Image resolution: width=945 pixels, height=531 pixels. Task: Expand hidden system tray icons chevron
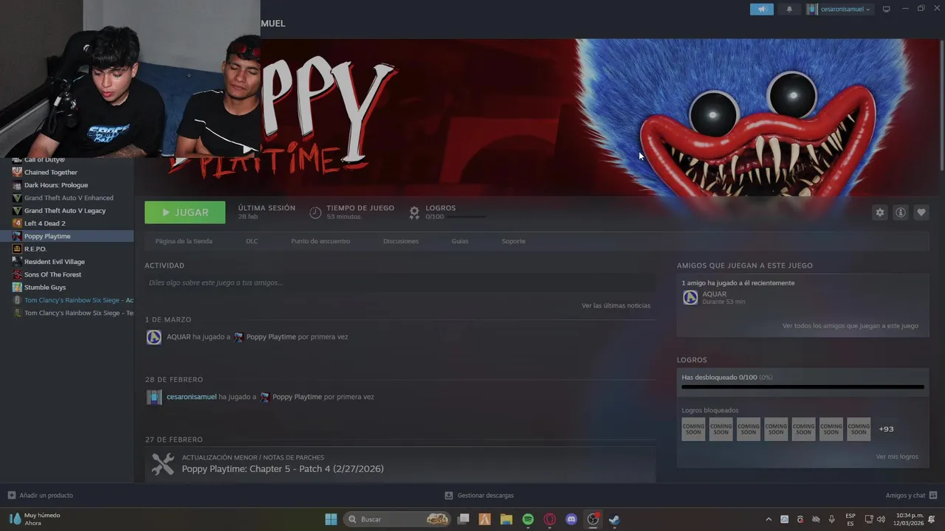click(x=769, y=519)
